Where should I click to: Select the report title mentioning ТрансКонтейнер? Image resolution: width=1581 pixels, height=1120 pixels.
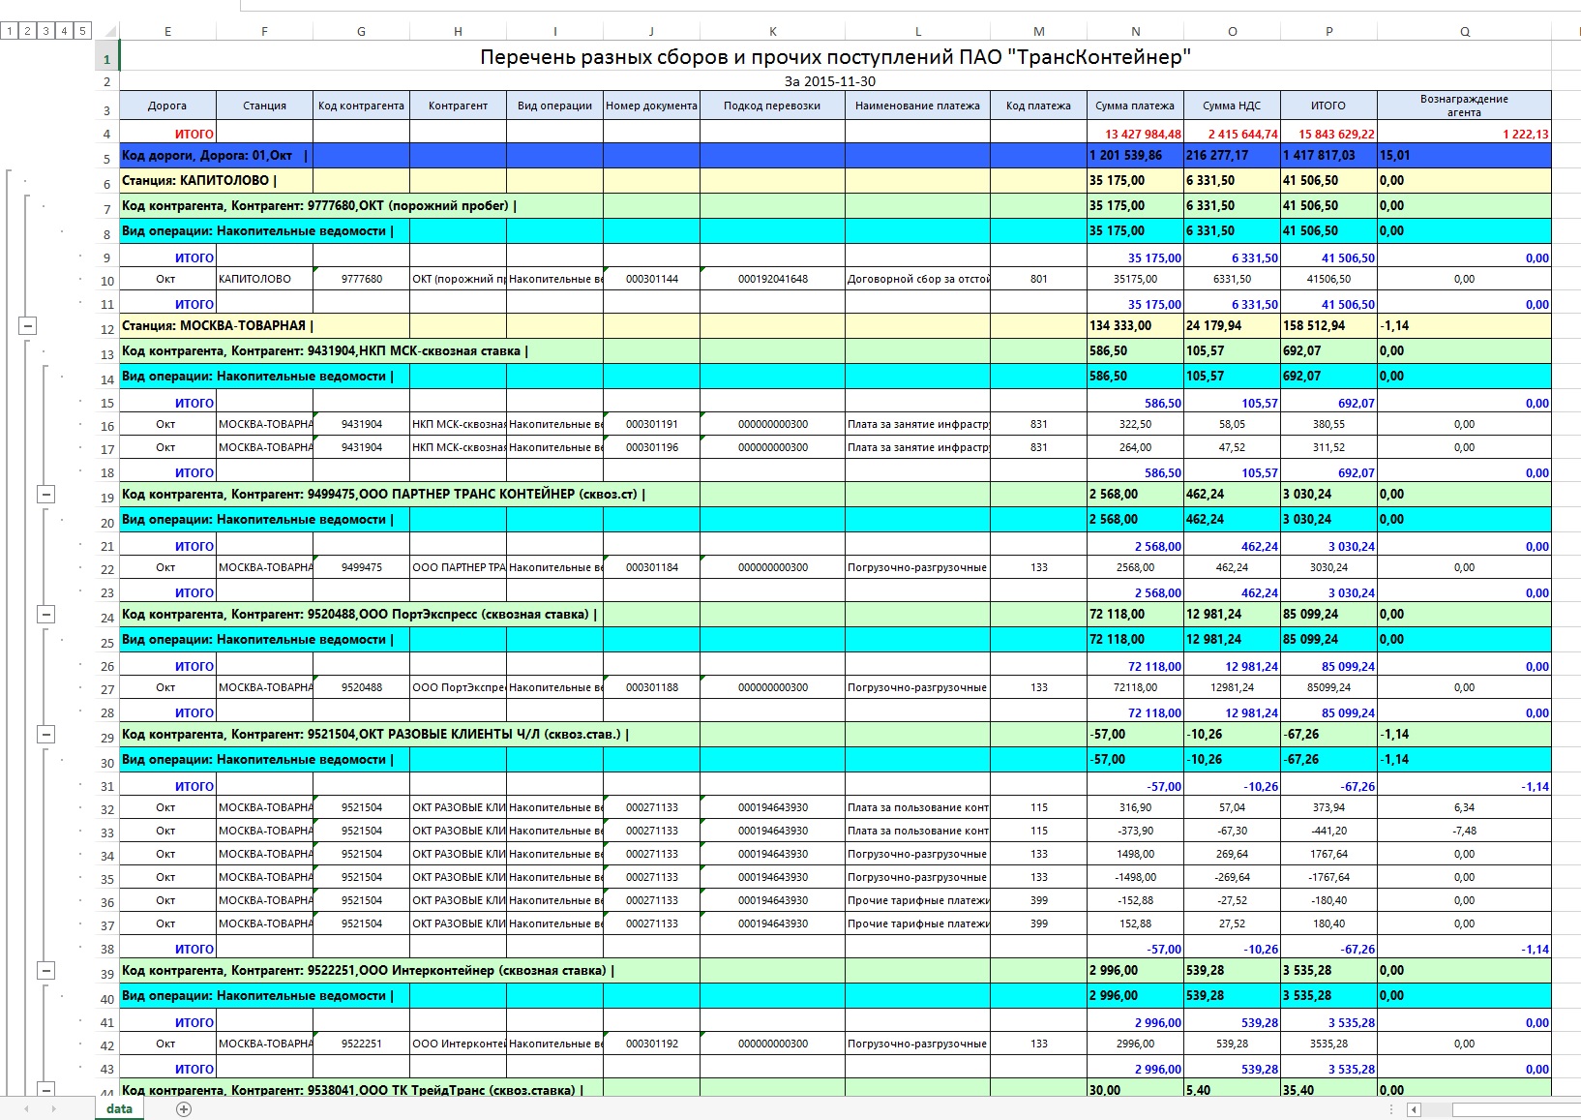coord(835,56)
